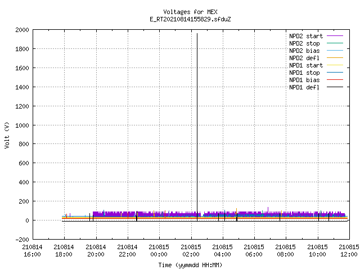
Task: Click the 1000 y-axis tick value
Action: point(22,125)
